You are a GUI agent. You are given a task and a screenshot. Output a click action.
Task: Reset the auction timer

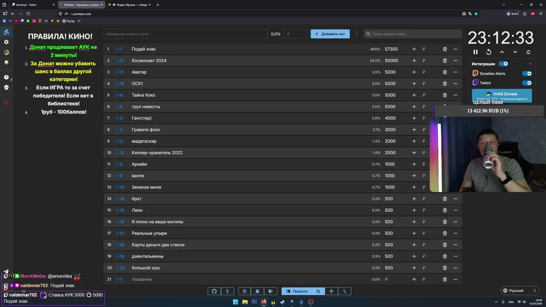(x=489, y=52)
